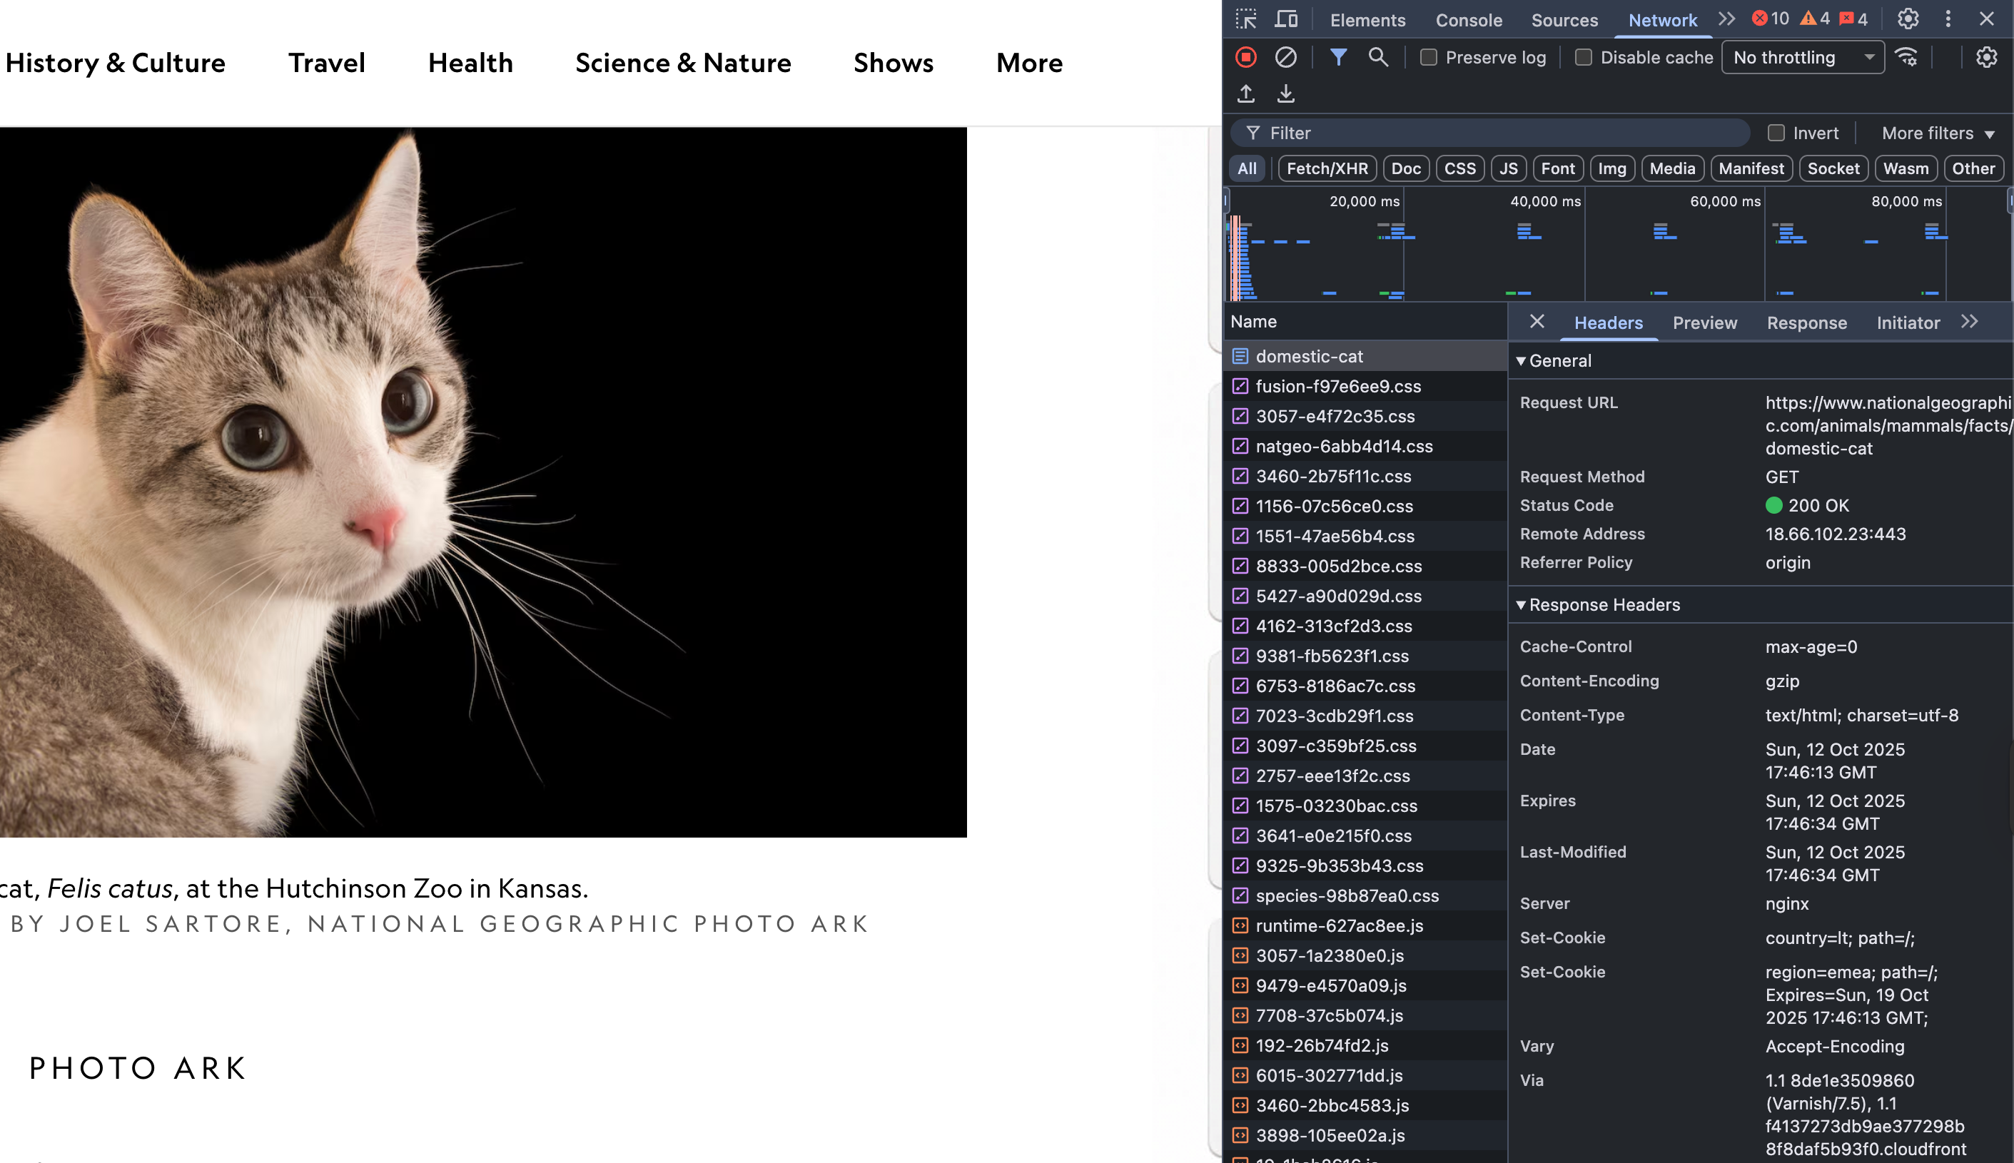Image resolution: width=2014 pixels, height=1163 pixels.
Task: Open the Preview tab of request
Action: tap(1704, 323)
